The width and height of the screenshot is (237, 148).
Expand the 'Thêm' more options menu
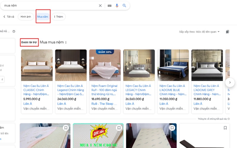click(58, 17)
